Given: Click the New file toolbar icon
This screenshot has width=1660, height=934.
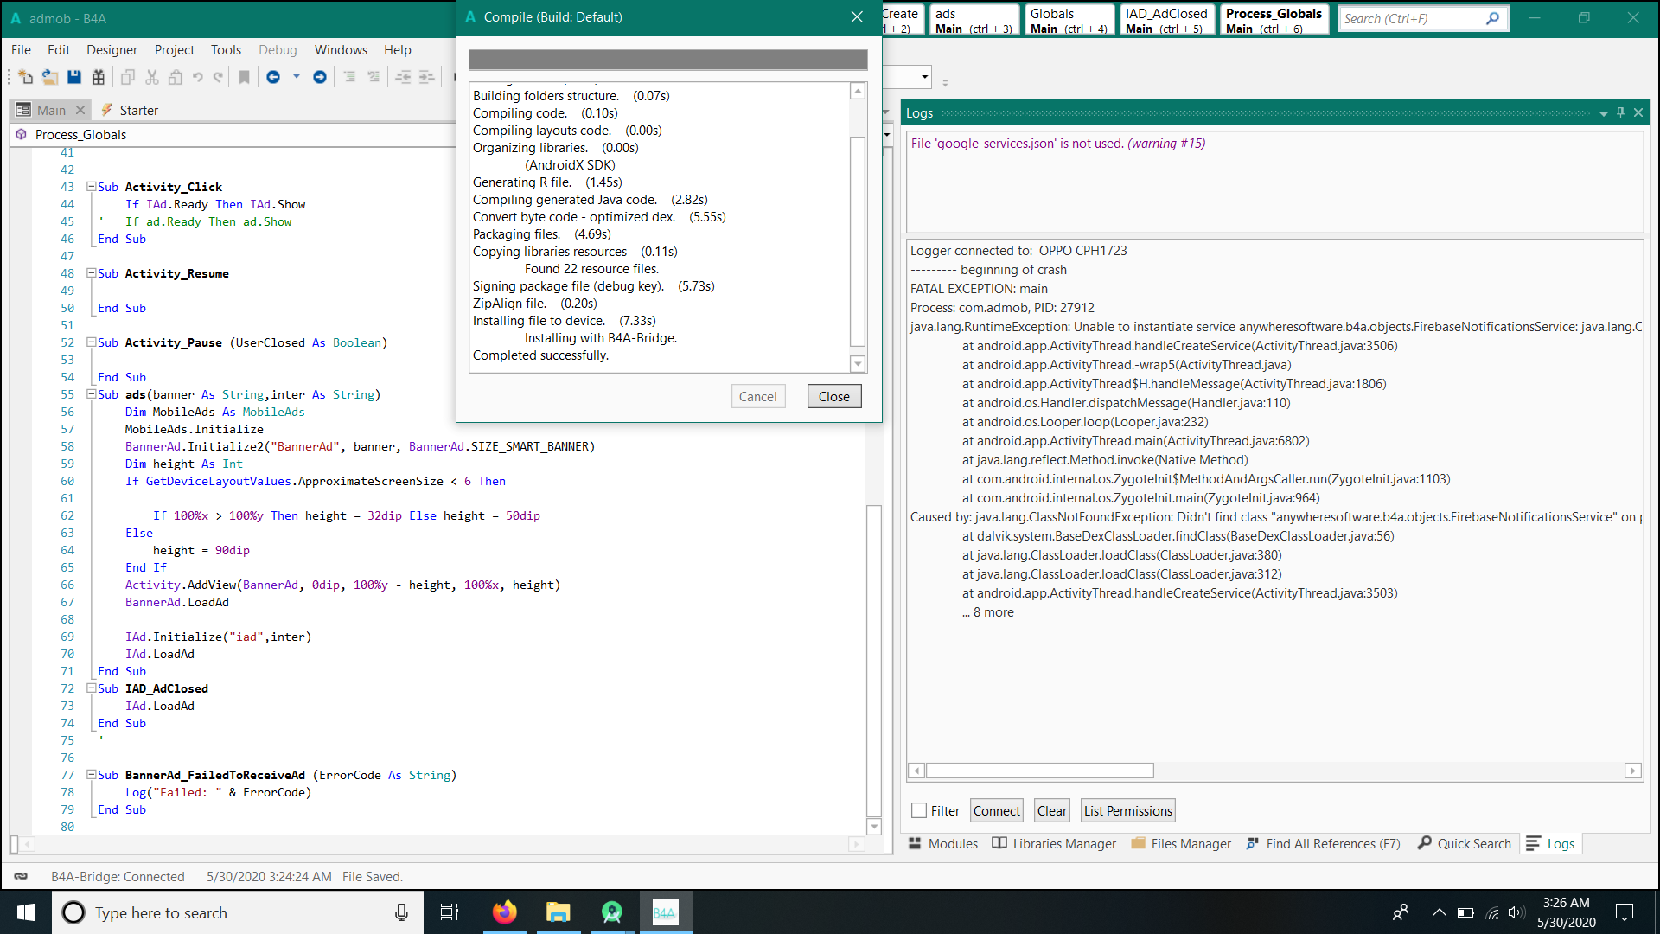Looking at the screenshot, I should (x=25, y=77).
